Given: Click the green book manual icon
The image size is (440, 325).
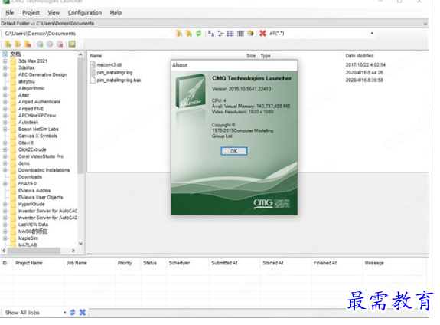Looking at the screenshot, I should (72, 44).
